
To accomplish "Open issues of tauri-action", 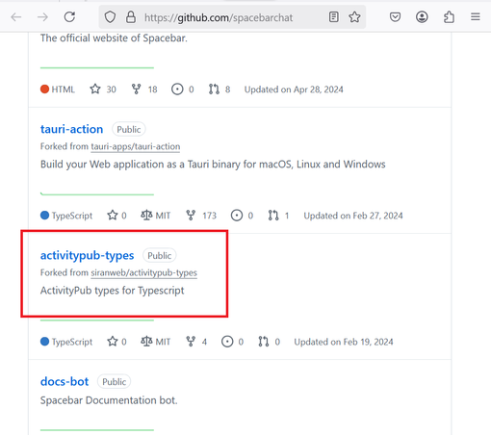I will click(x=242, y=216).
